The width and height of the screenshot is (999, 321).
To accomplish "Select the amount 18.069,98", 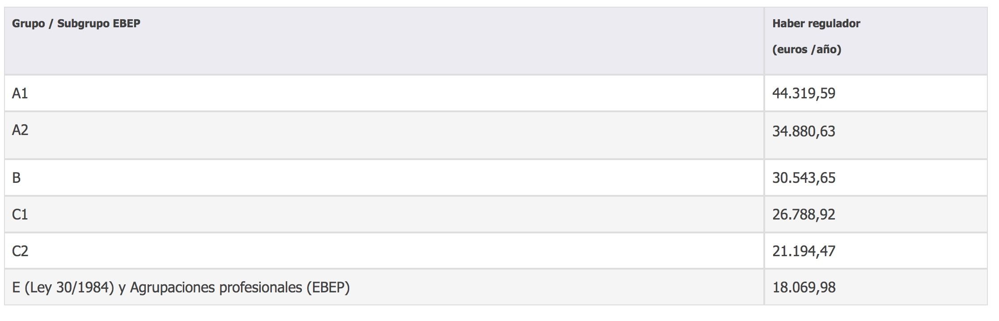I will (804, 287).
